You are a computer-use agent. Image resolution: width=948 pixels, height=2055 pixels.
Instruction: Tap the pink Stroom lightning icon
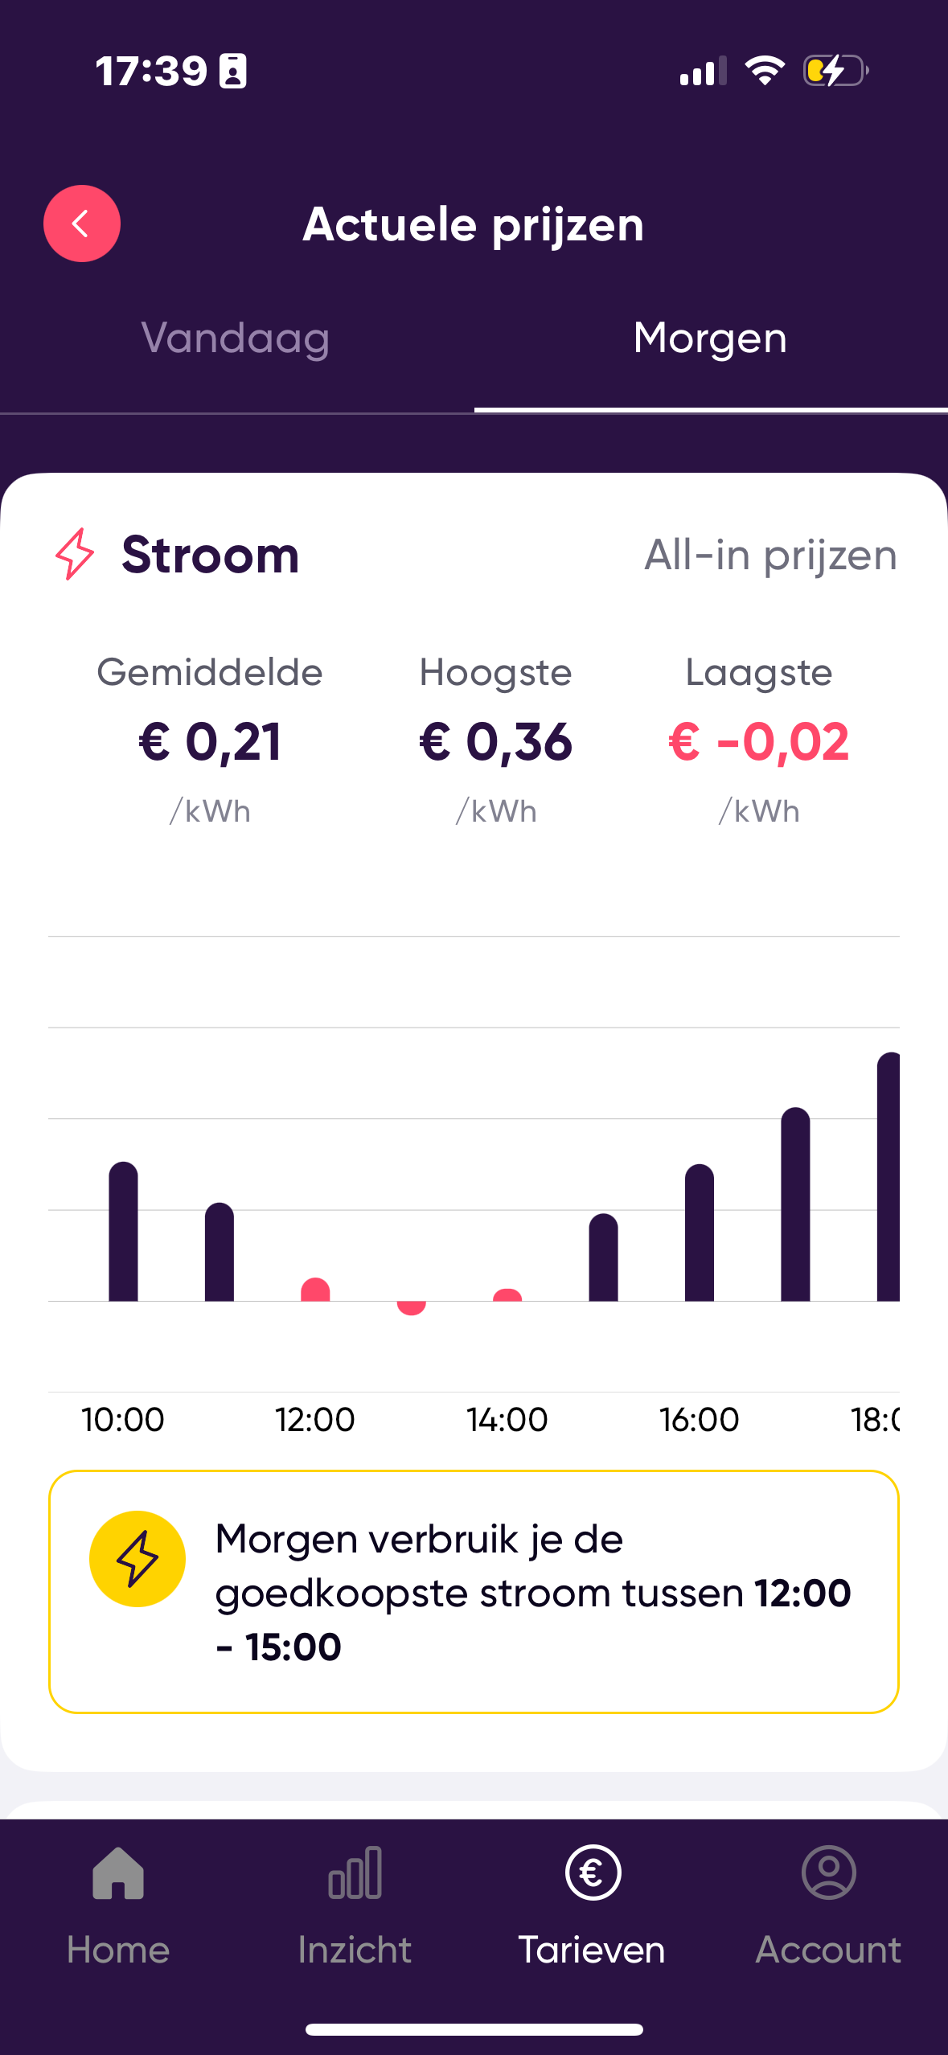75,554
